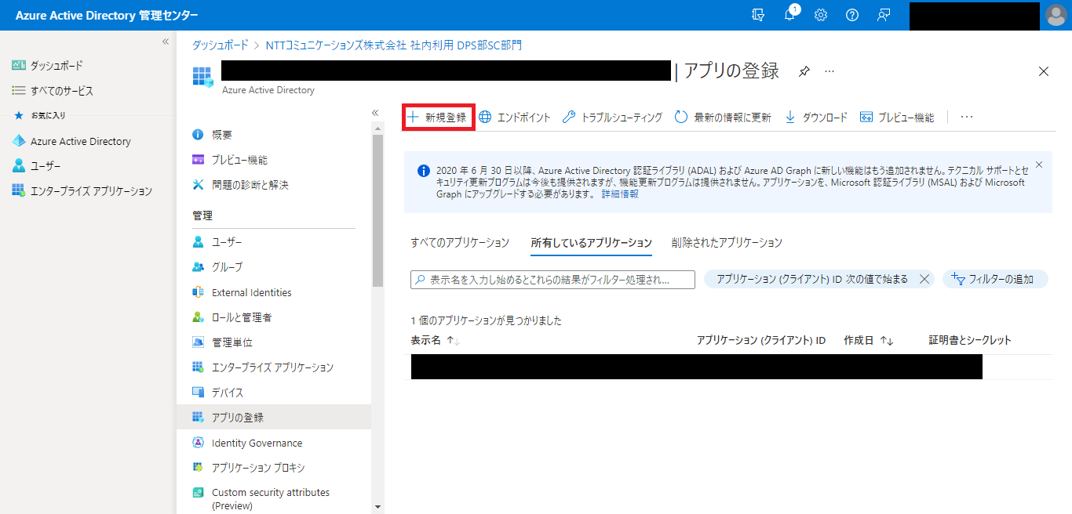Click the display name search field
Screen dimensions: 1072x514
pyautogui.click(x=552, y=280)
